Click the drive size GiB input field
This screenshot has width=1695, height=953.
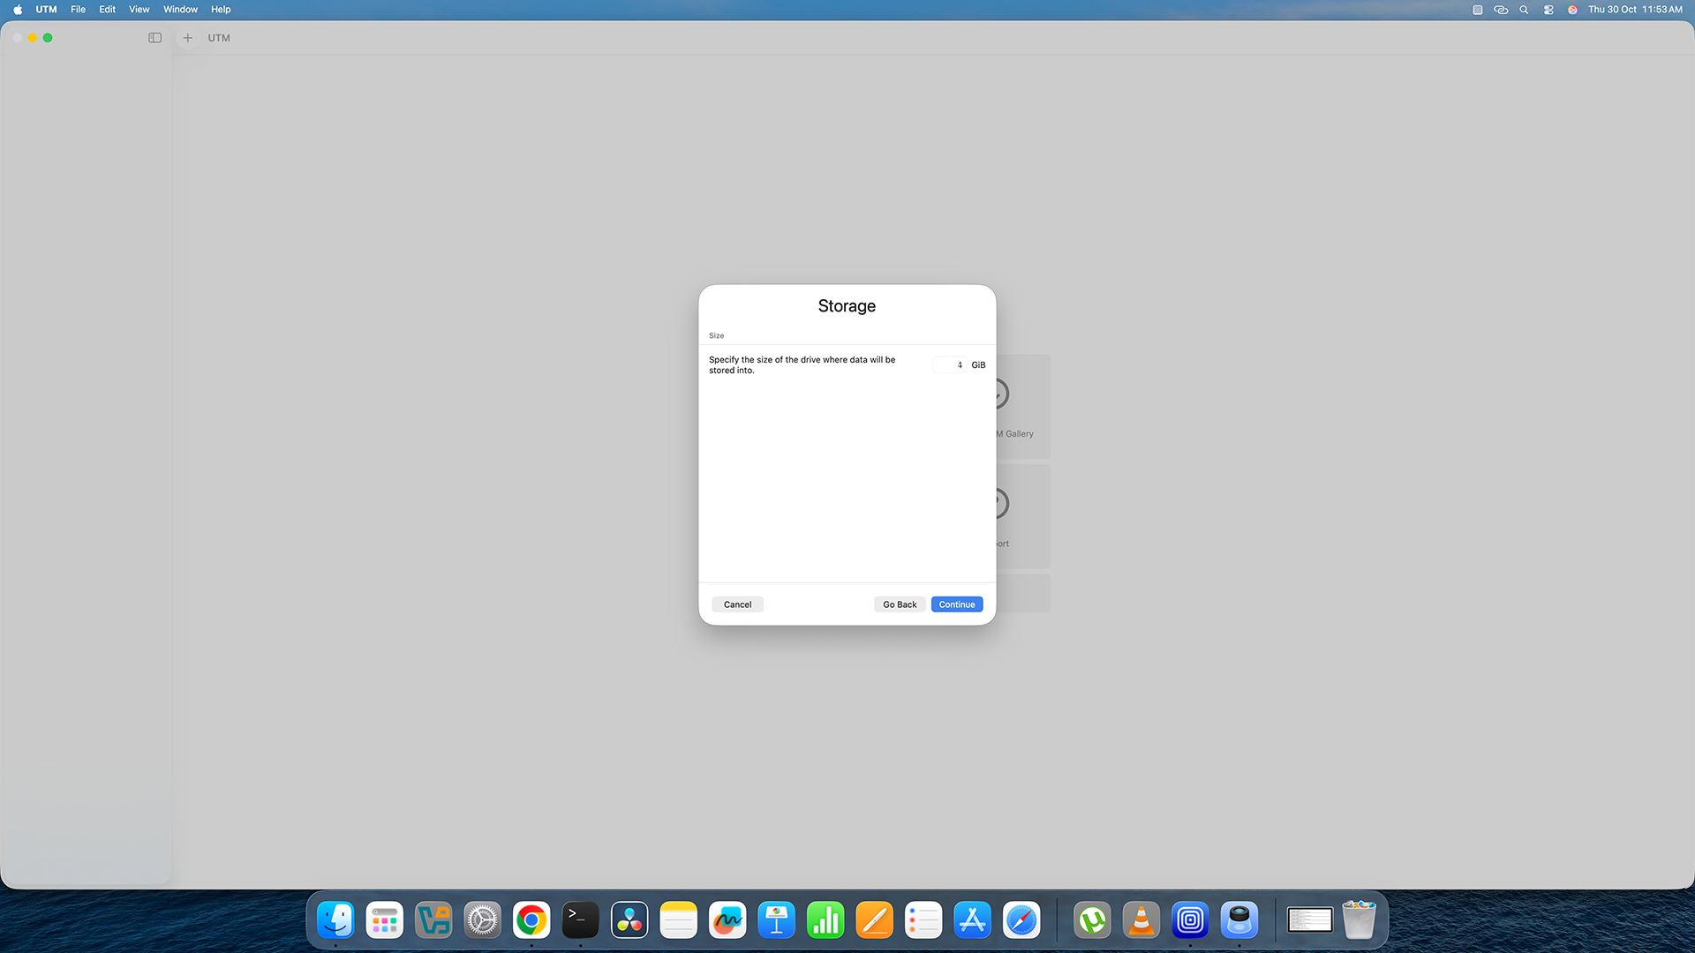click(949, 364)
